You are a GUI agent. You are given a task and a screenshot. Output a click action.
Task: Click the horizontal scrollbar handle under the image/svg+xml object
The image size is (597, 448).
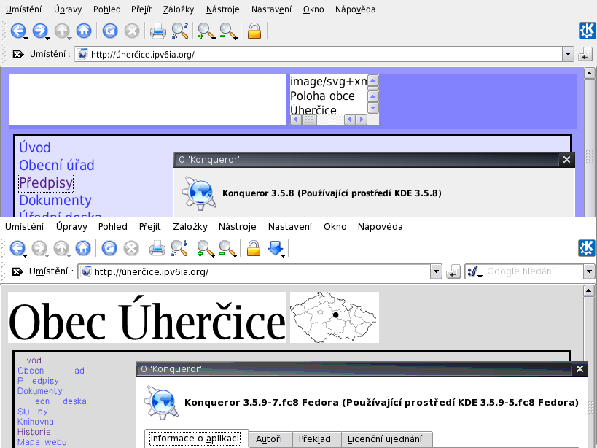pos(309,120)
